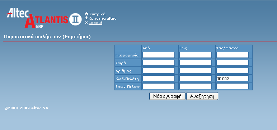Click the round II emblem in the logo
The height and width of the screenshot is (130, 277).
tap(75, 19)
